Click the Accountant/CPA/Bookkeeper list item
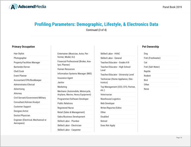The width and height of the screenshot is (191, 147). click(x=27, y=80)
